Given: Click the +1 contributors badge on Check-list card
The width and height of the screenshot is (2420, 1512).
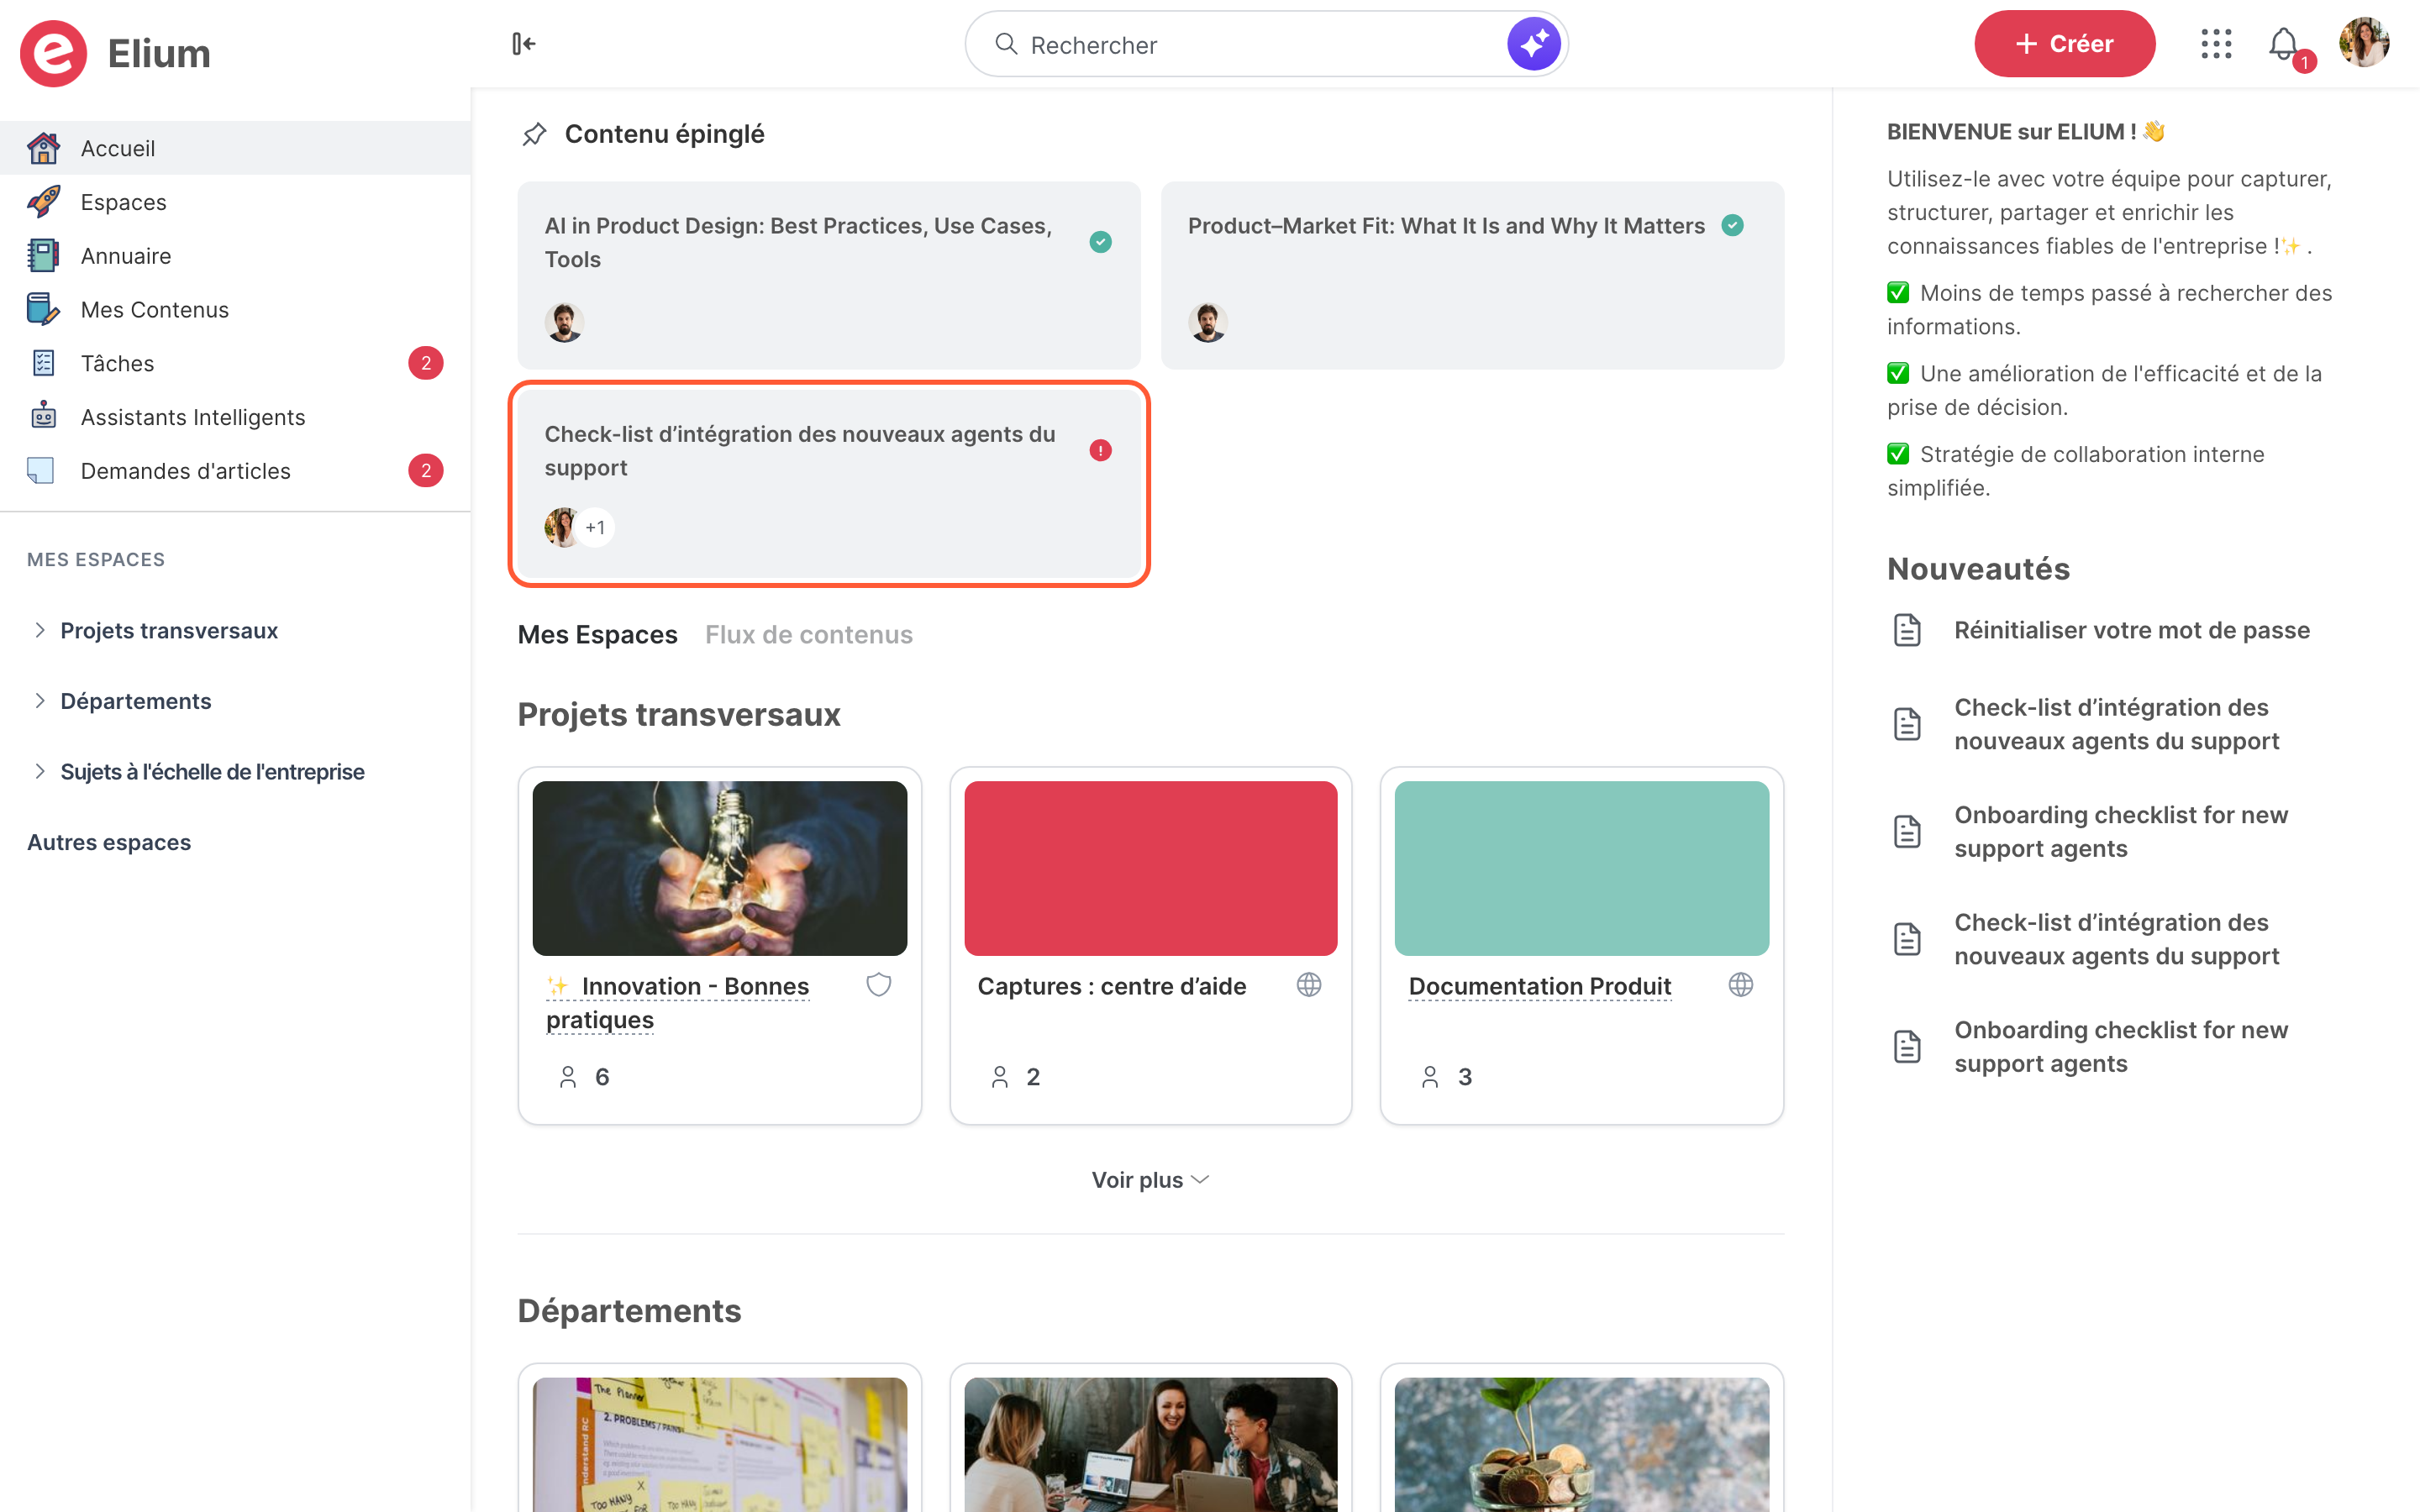Looking at the screenshot, I should click(596, 528).
